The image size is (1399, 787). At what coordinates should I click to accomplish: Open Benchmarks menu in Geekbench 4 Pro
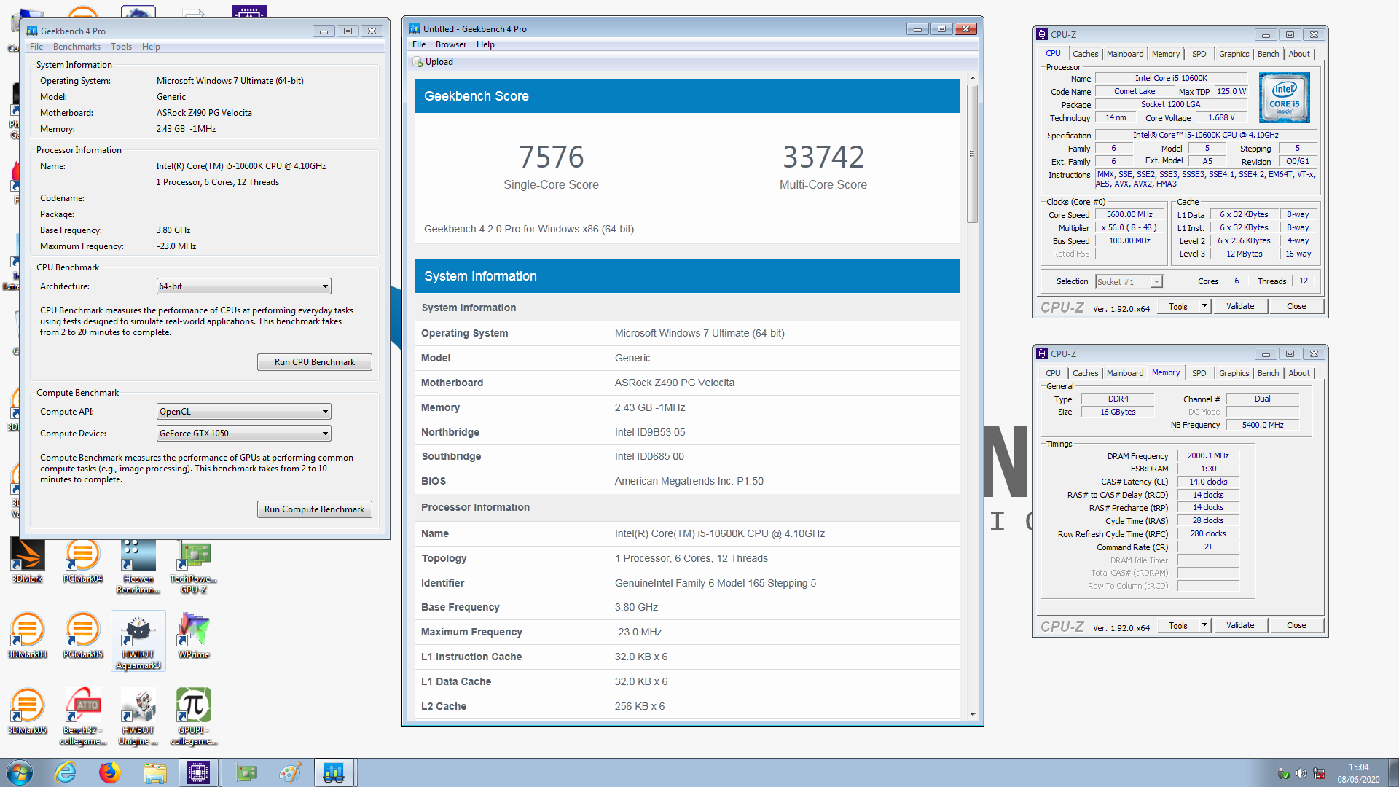(77, 47)
